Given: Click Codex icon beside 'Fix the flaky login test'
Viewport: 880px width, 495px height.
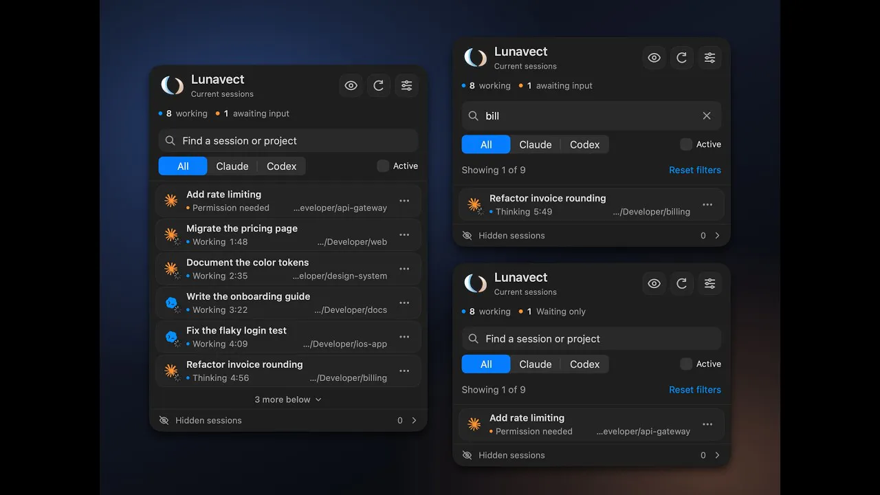Looking at the screenshot, I should (171, 337).
